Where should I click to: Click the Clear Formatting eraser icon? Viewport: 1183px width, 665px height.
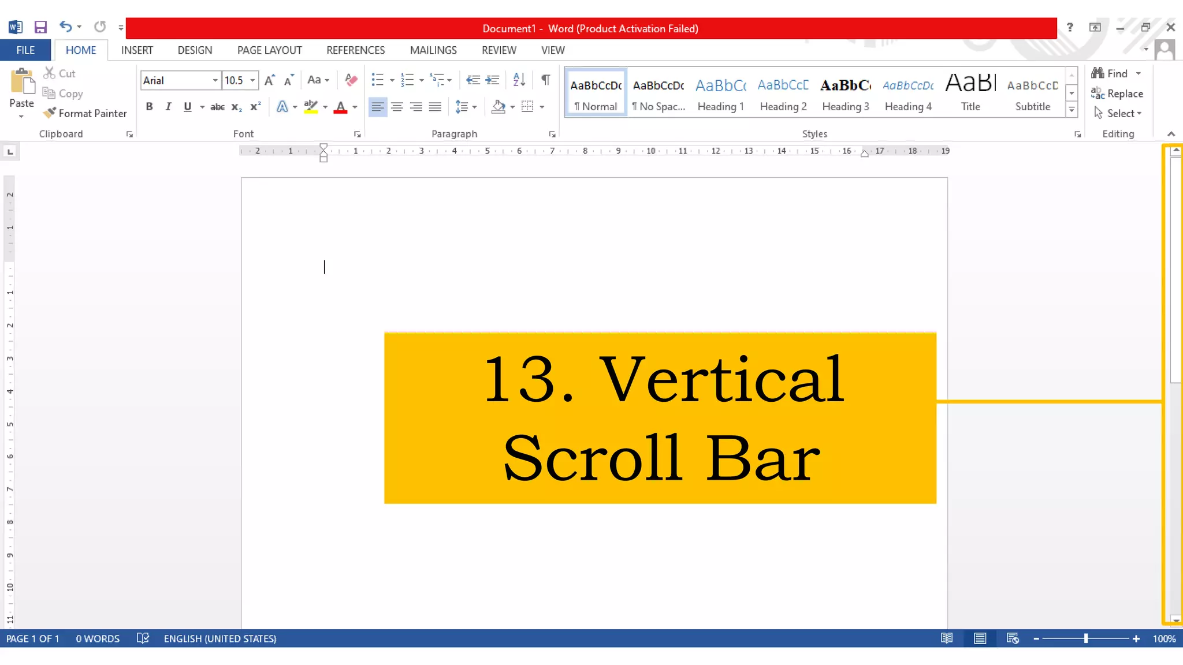tap(351, 80)
